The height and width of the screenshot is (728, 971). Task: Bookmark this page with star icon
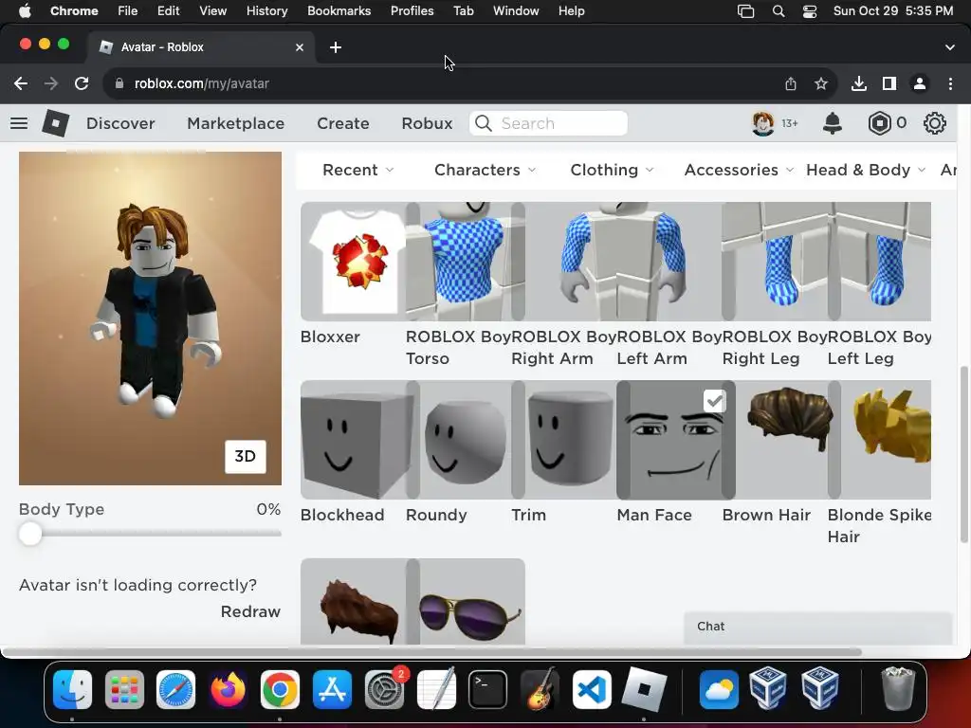point(821,83)
